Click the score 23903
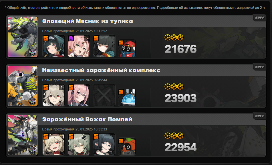 click(180, 98)
